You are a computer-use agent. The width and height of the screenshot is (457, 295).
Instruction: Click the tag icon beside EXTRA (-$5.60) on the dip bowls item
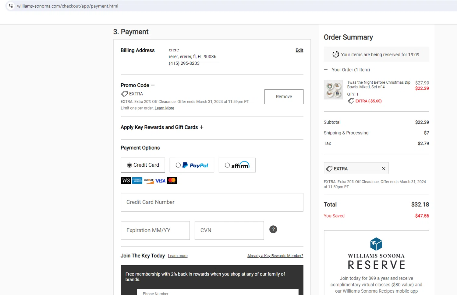pyautogui.click(x=351, y=101)
